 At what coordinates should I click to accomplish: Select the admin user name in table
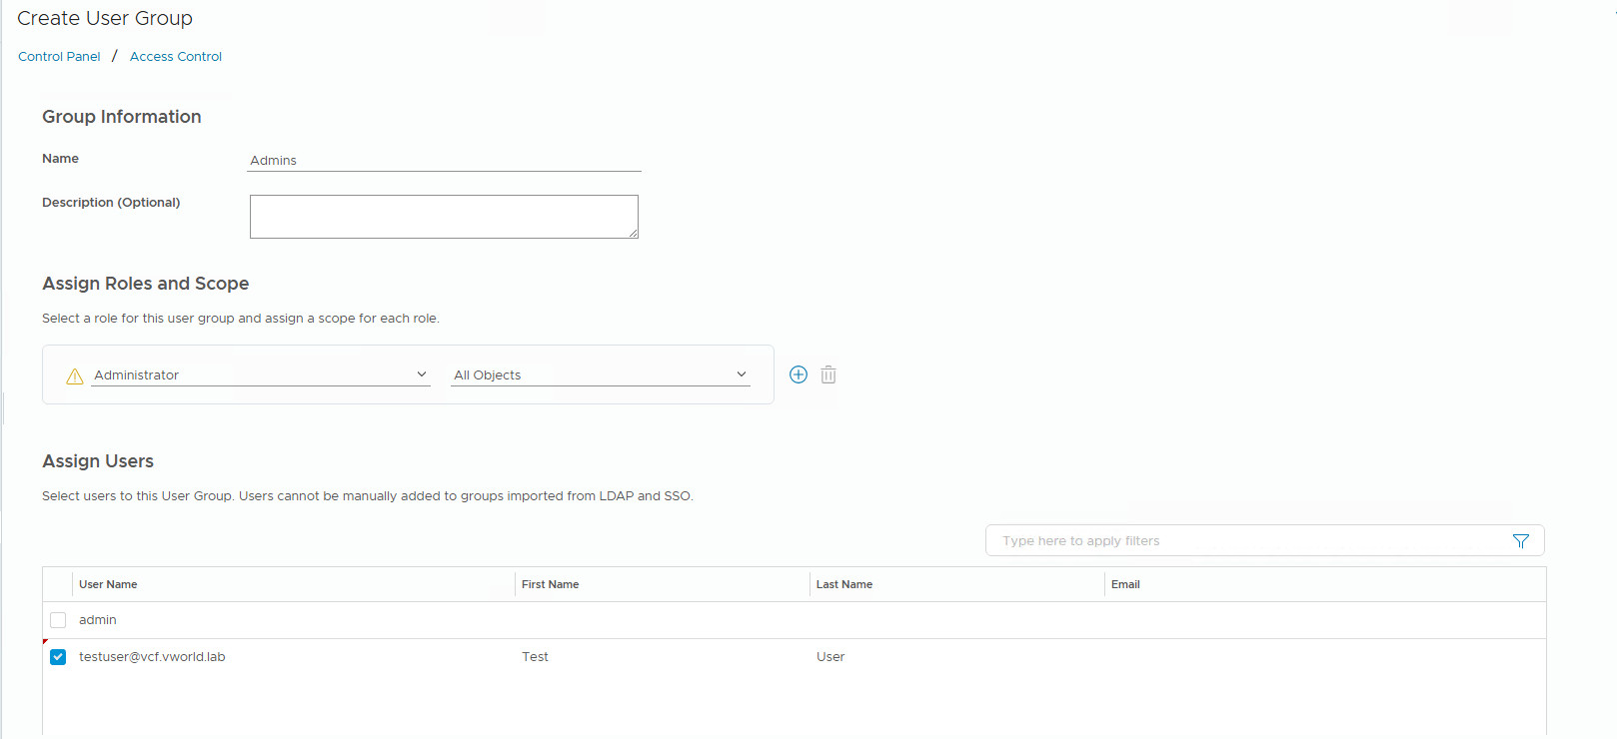click(98, 620)
